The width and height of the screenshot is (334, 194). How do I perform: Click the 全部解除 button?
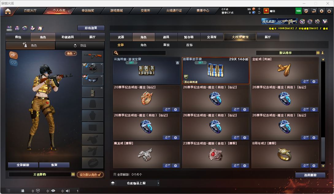23,165
